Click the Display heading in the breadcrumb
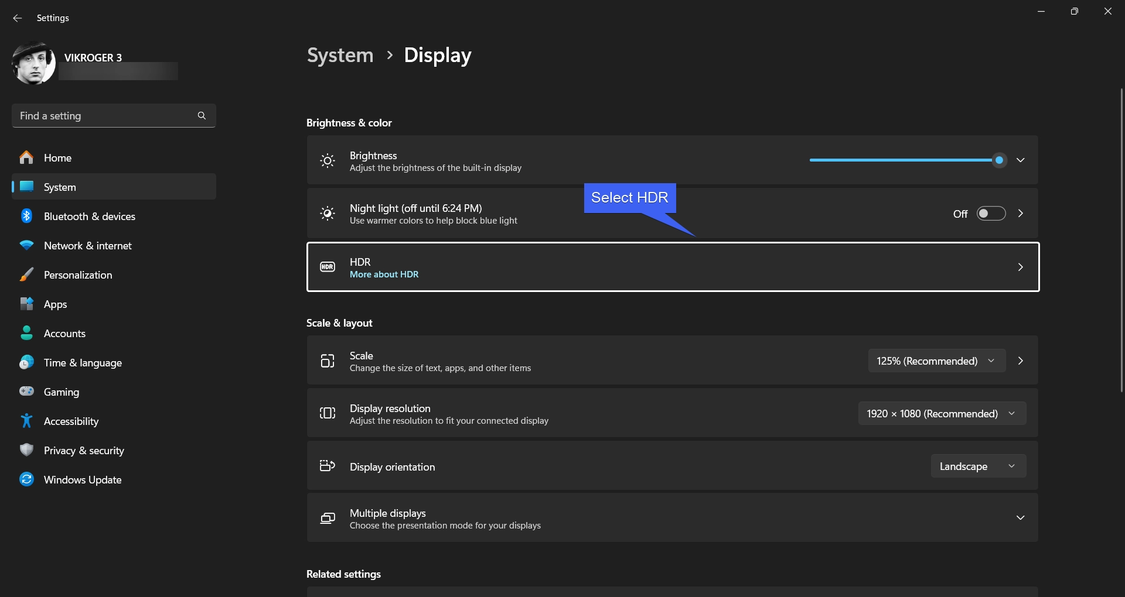Screen dimensions: 1125x597 438,56
